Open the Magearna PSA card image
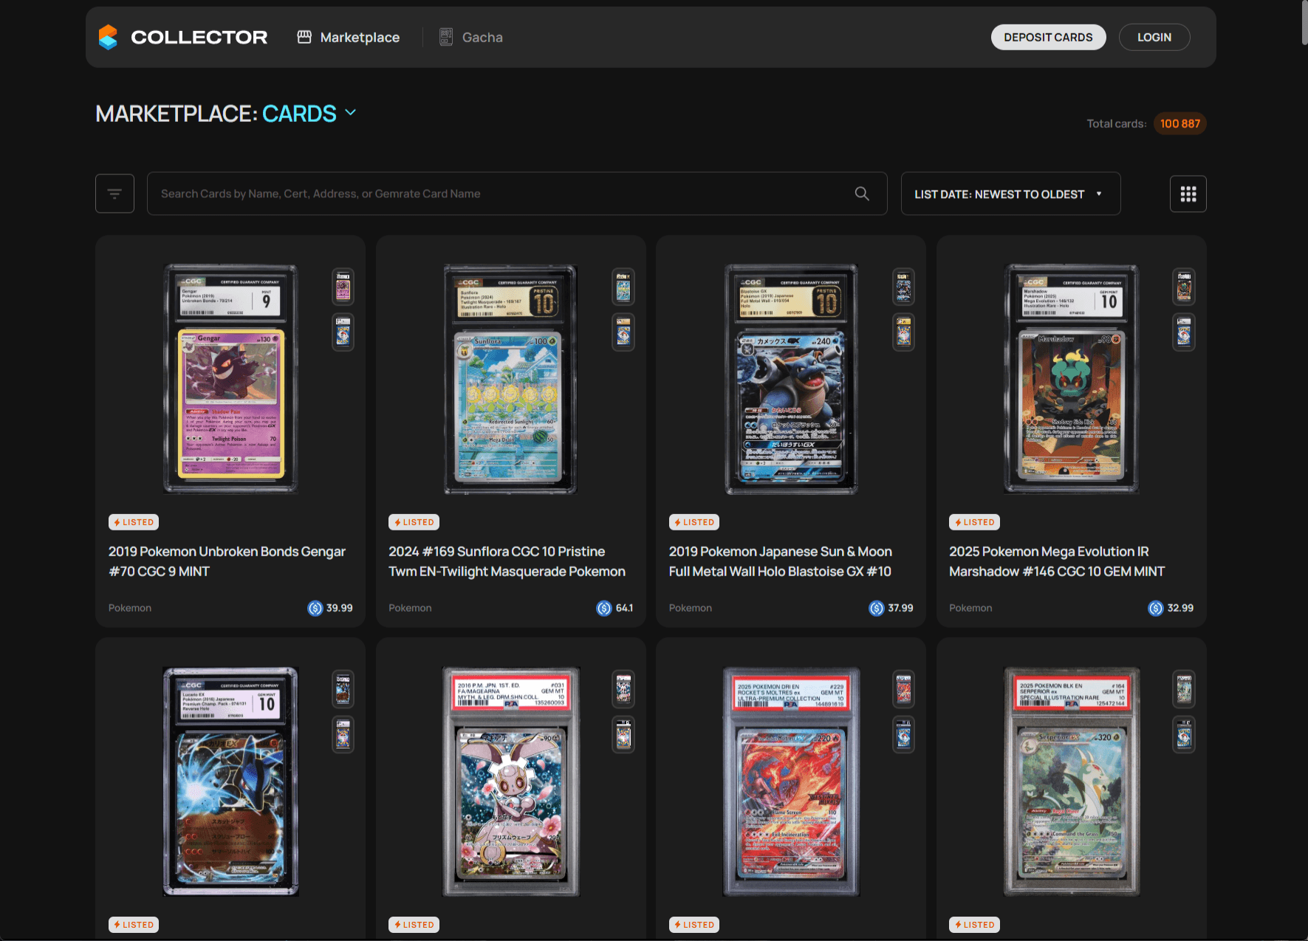Screen dimensions: 1308x941 (510, 781)
